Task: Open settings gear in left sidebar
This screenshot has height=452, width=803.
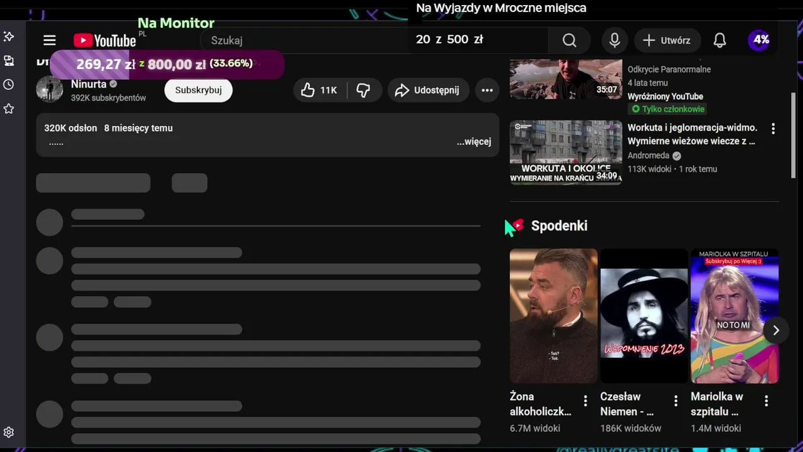Action: [9, 432]
